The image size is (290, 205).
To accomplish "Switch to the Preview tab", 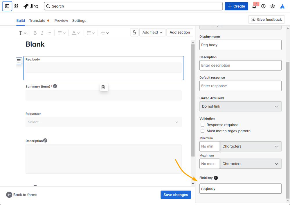I will click(x=61, y=21).
